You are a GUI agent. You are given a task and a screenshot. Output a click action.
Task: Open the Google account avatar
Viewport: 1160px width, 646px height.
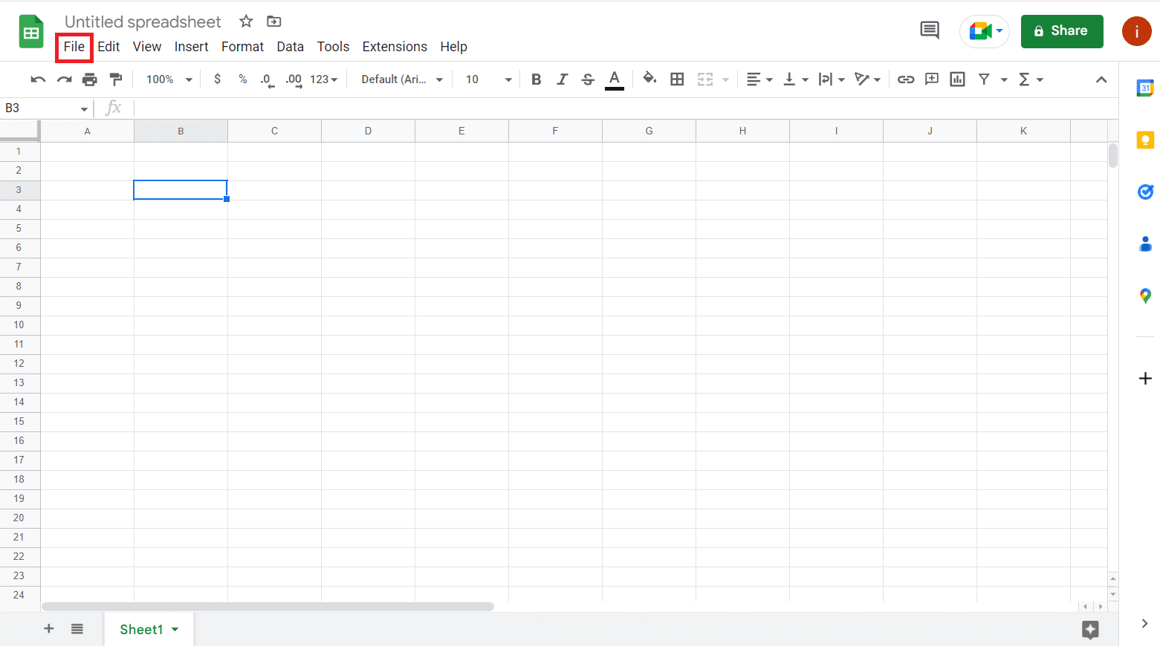tap(1136, 31)
